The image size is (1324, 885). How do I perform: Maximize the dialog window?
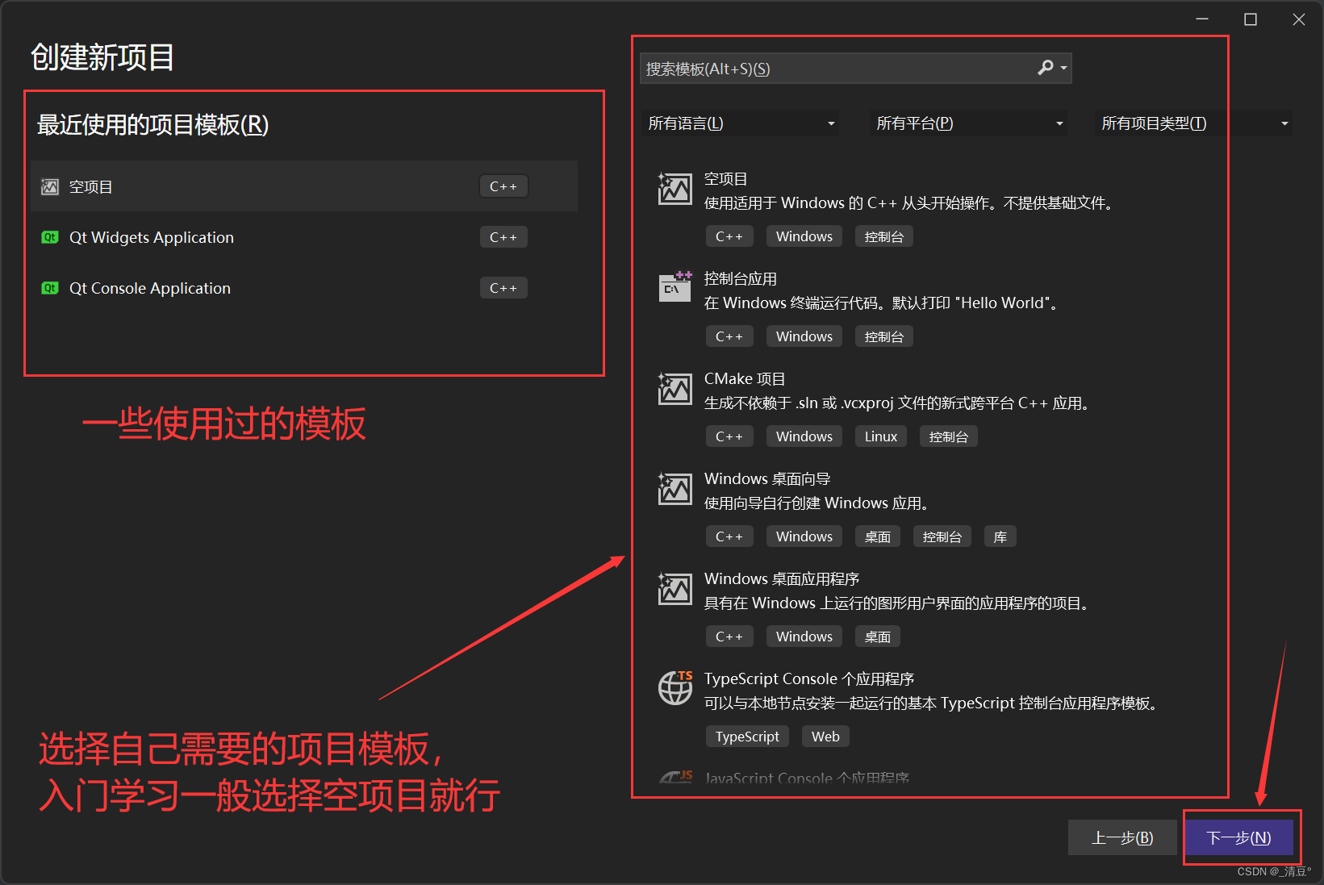[x=1251, y=19]
